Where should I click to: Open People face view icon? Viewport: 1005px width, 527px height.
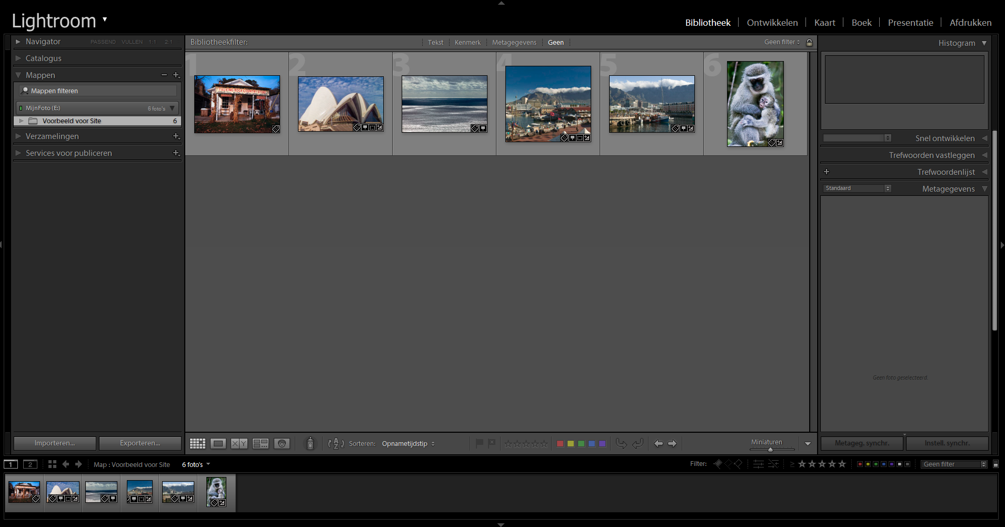pyautogui.click(x=282, y=444)
